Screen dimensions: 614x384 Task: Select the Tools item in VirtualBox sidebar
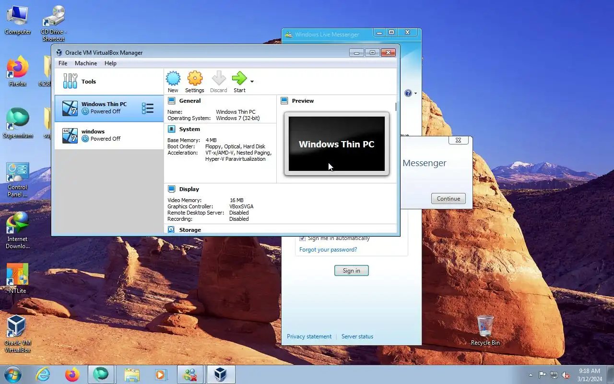coord(109,82)
